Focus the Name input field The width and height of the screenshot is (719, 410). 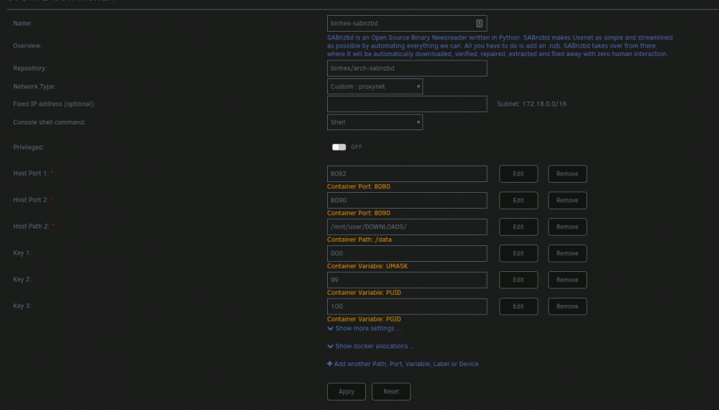(407, 24)
